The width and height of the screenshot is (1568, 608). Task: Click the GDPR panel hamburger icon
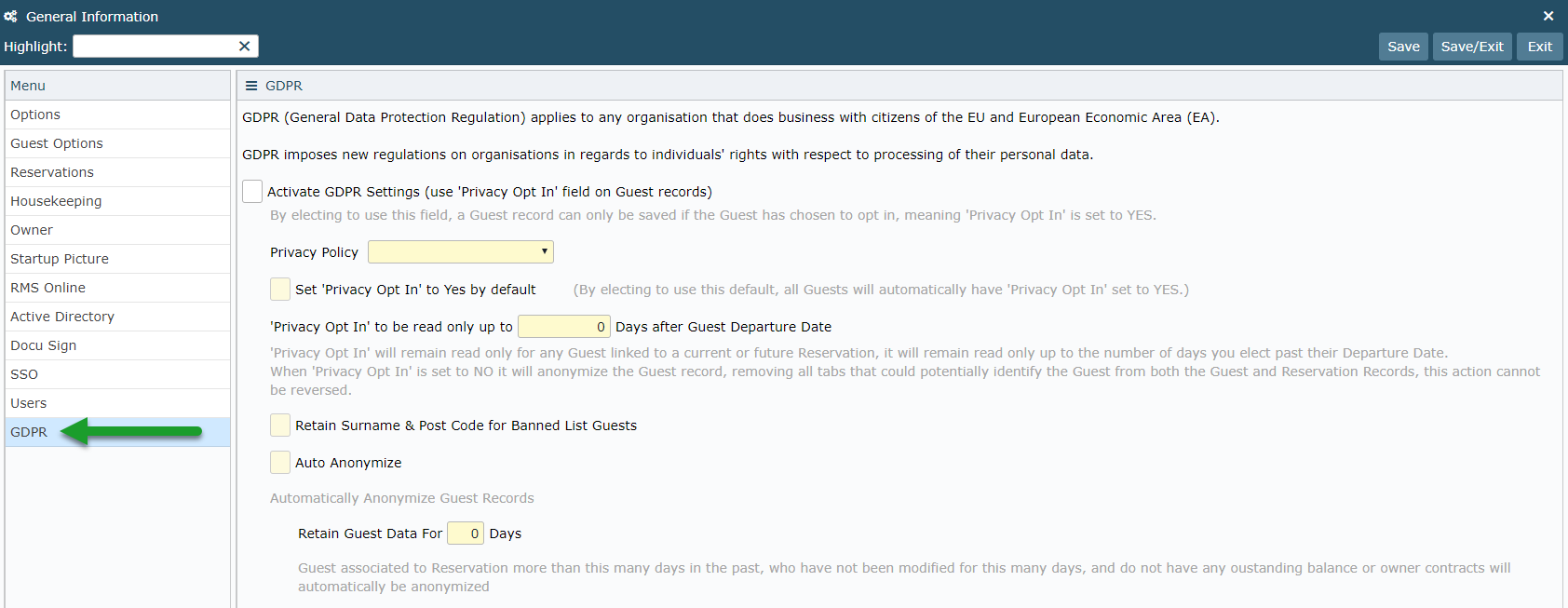(x=251, y=86)
